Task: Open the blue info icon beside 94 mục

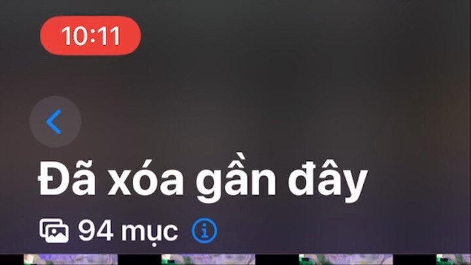Action: [x=205, y=231]
